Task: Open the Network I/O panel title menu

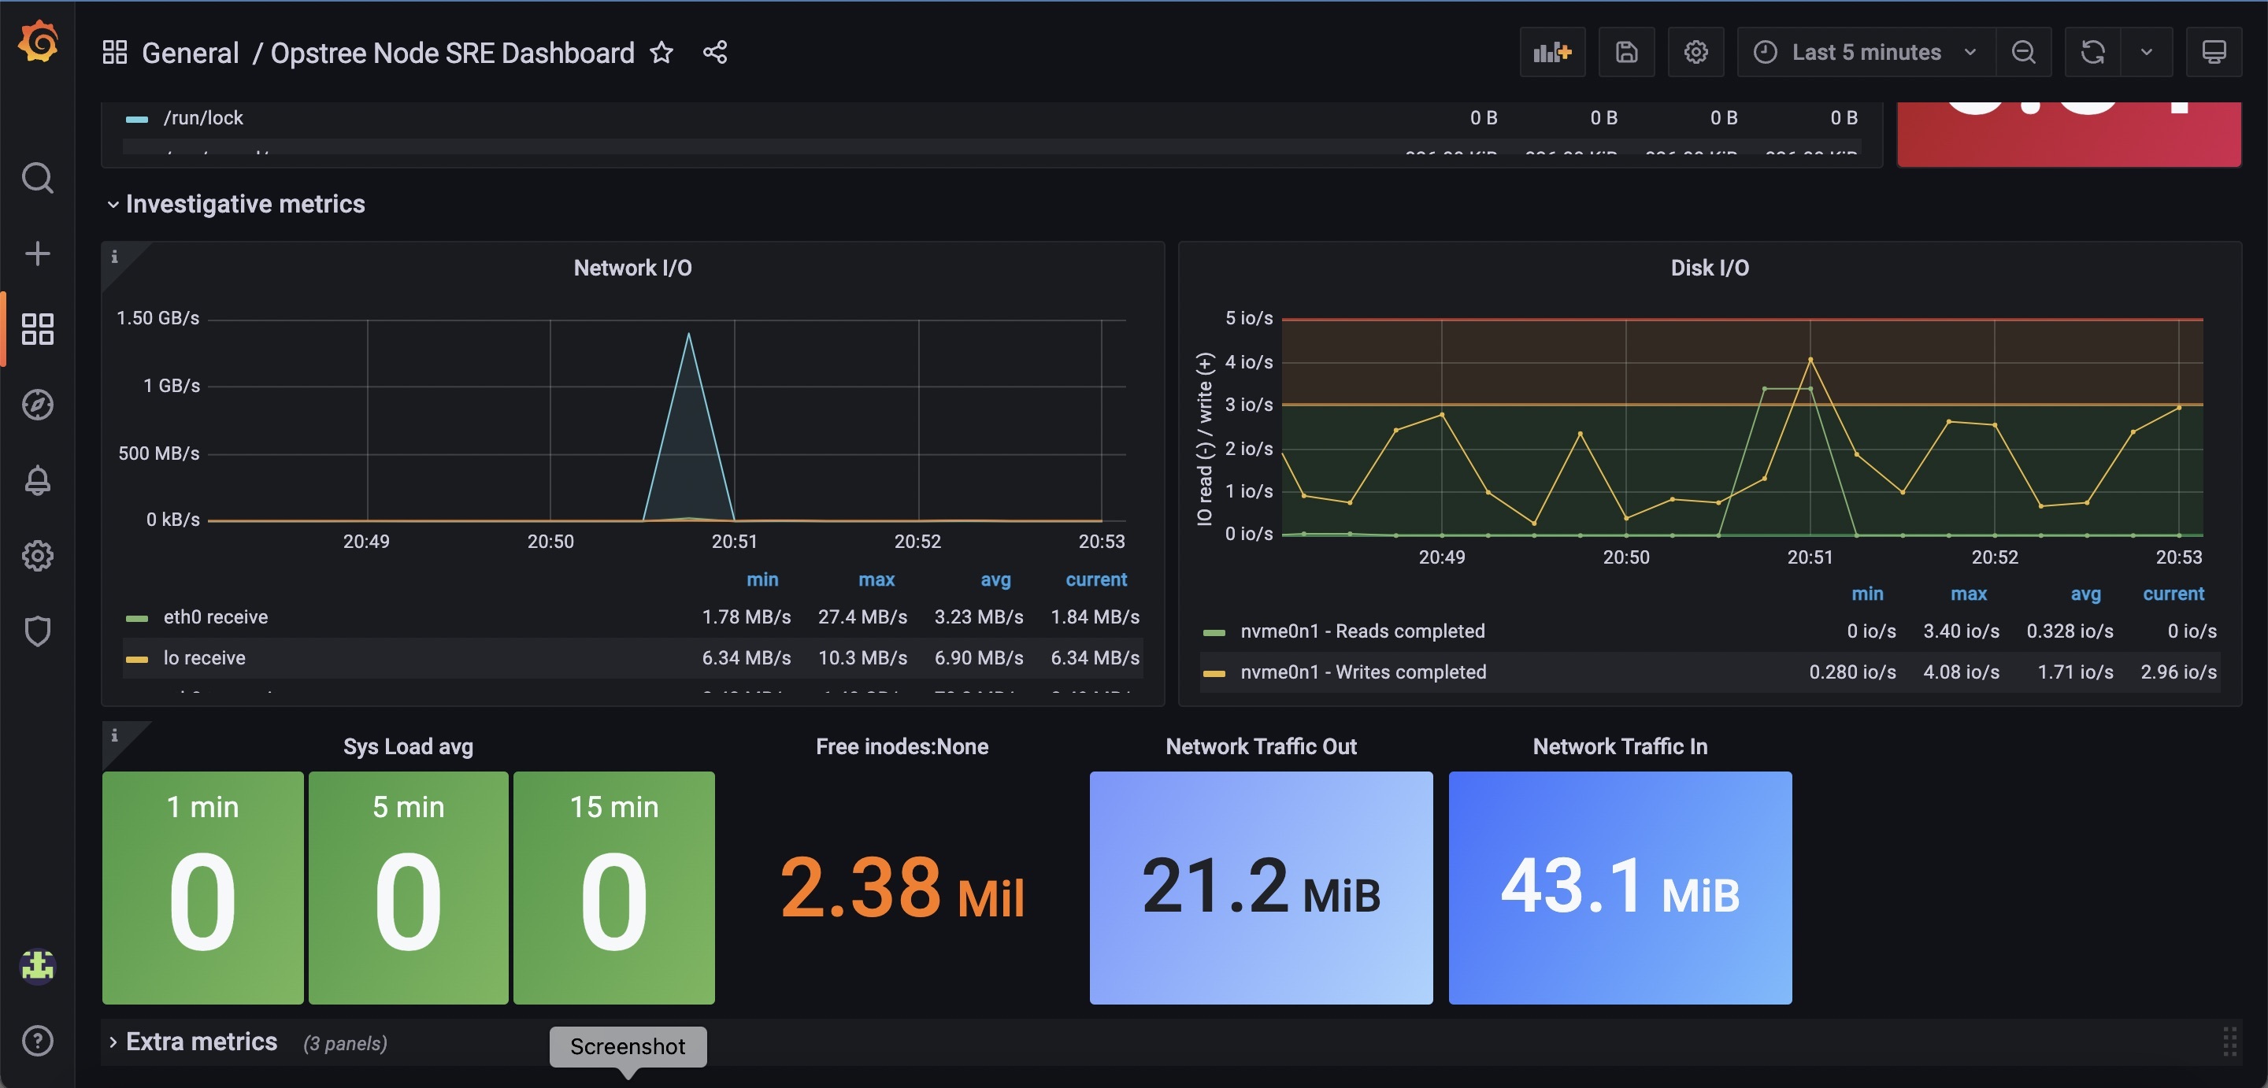Action: tap(632, 268)
